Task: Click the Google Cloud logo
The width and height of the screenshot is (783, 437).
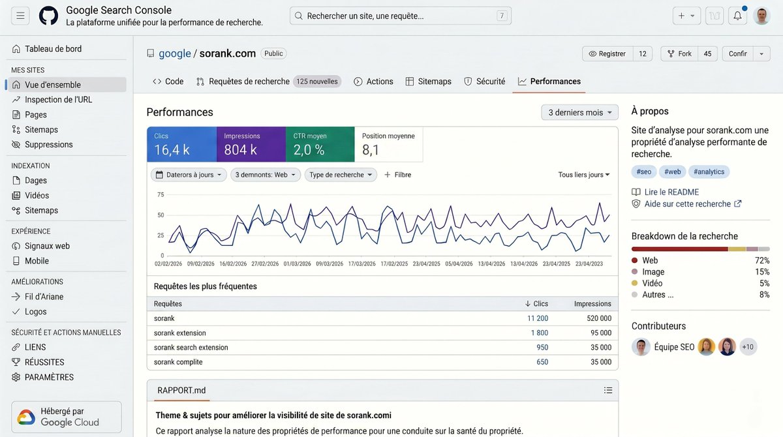Action: [26, 417]
